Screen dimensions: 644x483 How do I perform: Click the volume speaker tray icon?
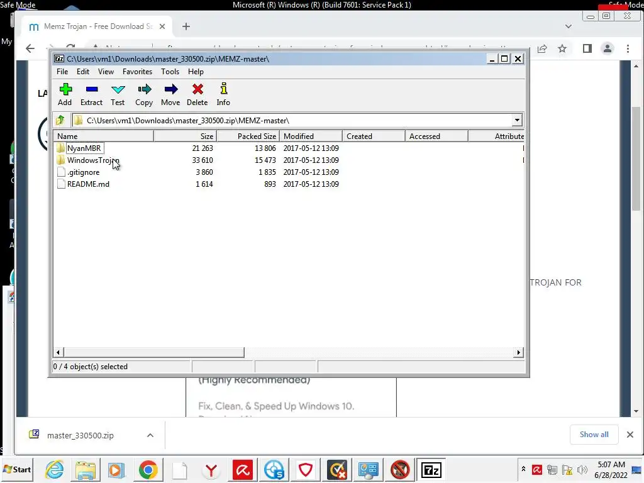(x=582, y=470)
